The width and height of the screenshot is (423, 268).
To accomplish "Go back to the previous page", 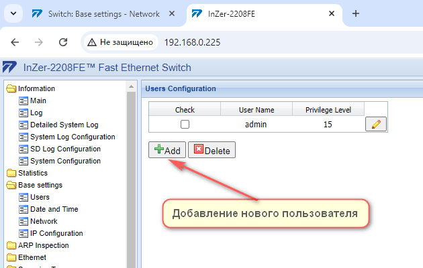I will [15, 42].
